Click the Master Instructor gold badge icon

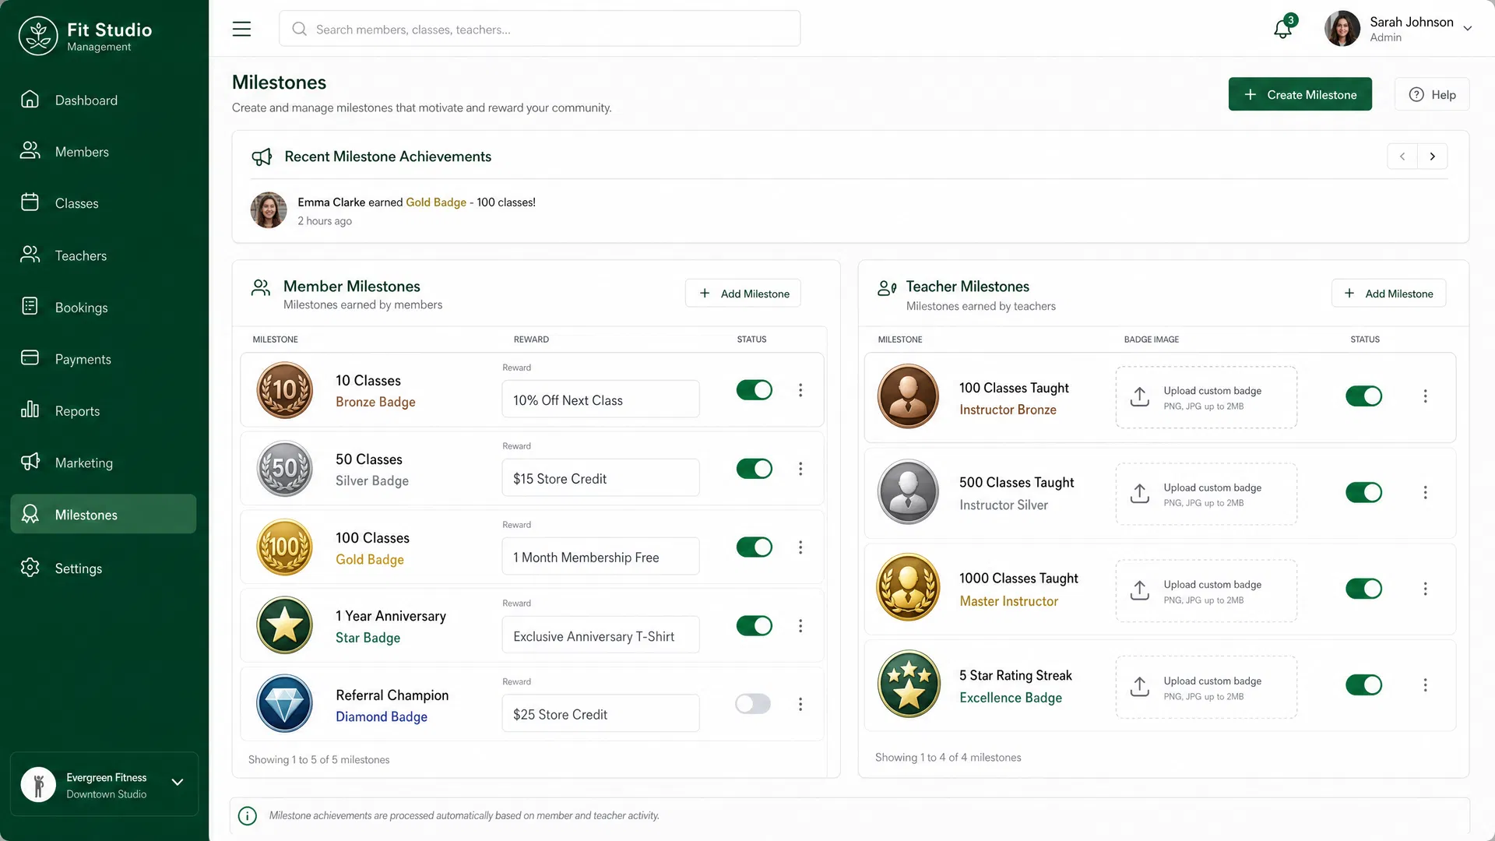tap(908, 588)
